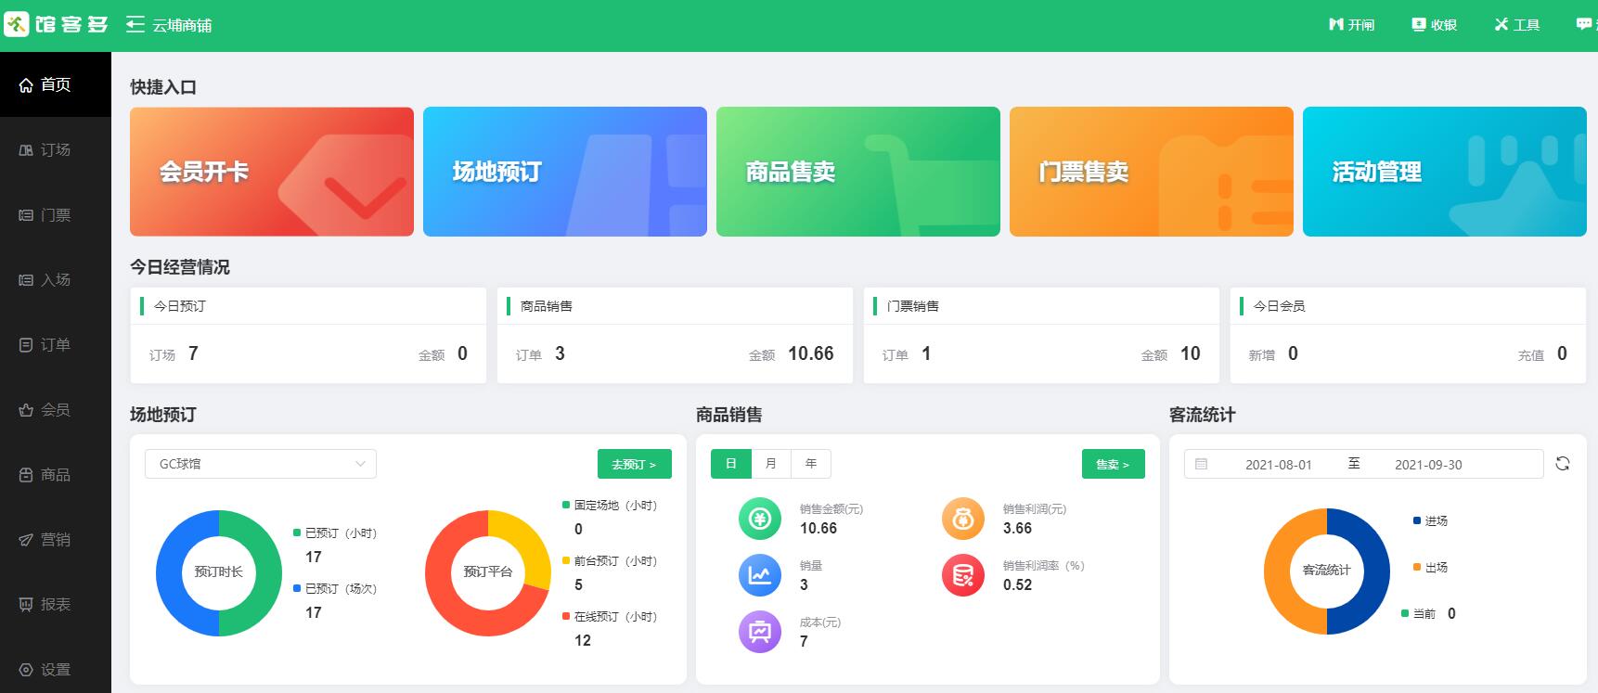The height and width of the screenshot is (693, 1598).
Task: Refresh 客流统计 with the reload icon
Action: click(1563, 464)
